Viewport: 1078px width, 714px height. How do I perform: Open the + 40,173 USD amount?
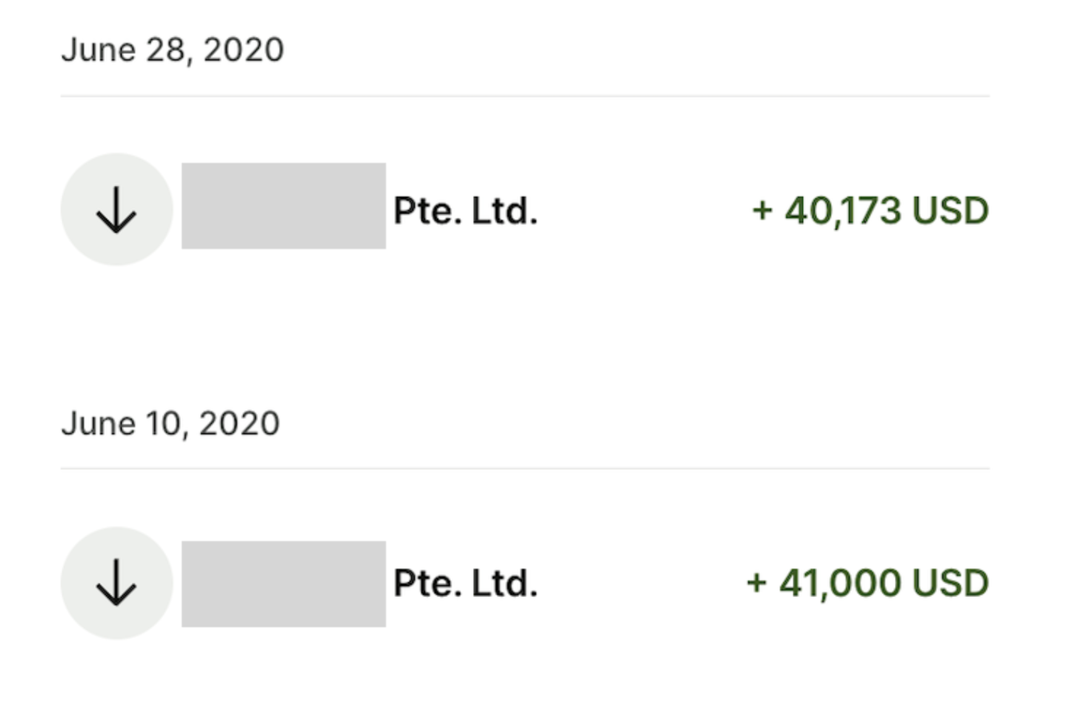pyautogui.click(x=870, y=210)
